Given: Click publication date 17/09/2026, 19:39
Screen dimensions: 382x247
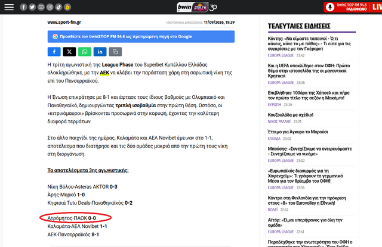Looking at the screenshot, I should (219, 23).
